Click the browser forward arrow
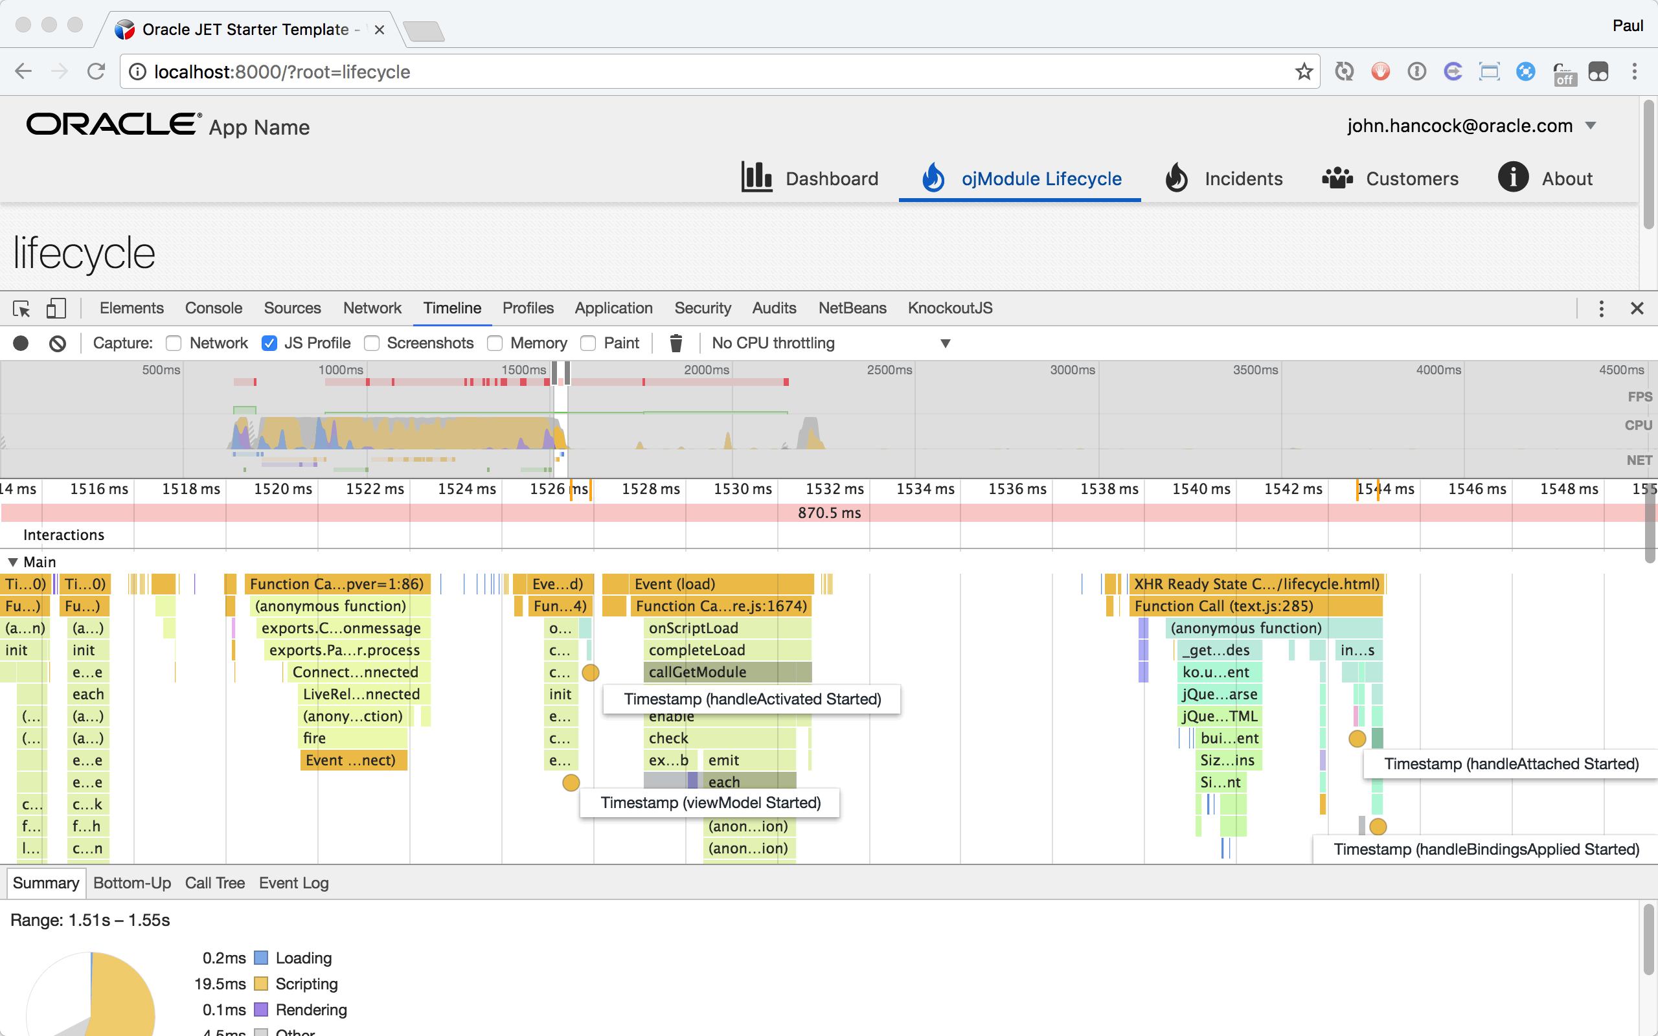 (x=60, y=71)
